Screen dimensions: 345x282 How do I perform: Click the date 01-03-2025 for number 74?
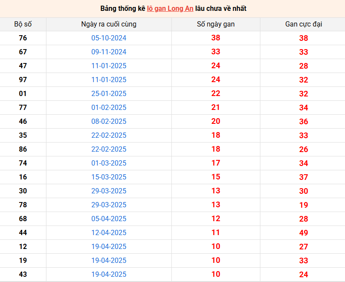click(108, 163)
